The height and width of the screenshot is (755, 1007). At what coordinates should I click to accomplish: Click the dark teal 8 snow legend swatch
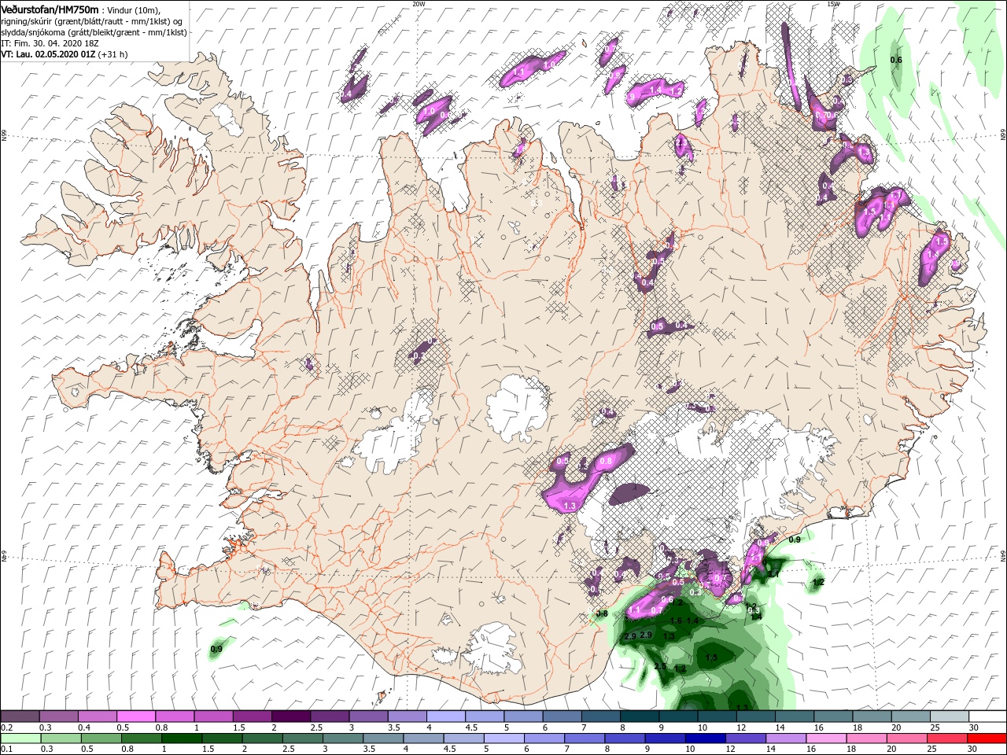pos(639,716)
